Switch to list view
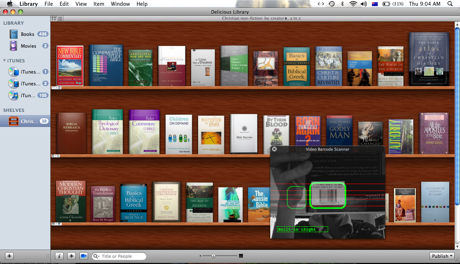This screenshot has height=264, width=460. tap(60, 19)
